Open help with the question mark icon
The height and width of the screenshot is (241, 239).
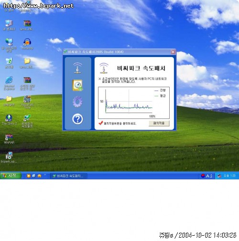(77, 119)
